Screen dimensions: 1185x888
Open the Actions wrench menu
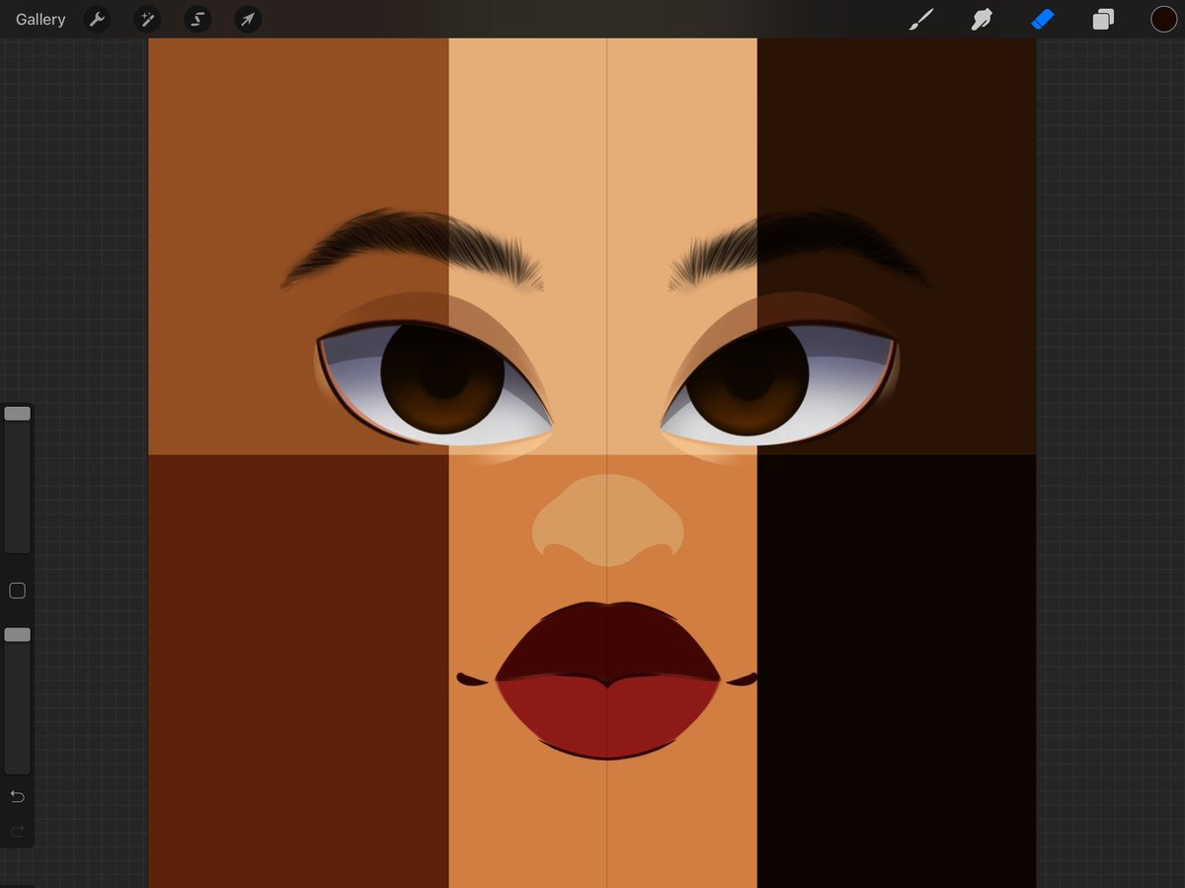click(x=97, y=19)
